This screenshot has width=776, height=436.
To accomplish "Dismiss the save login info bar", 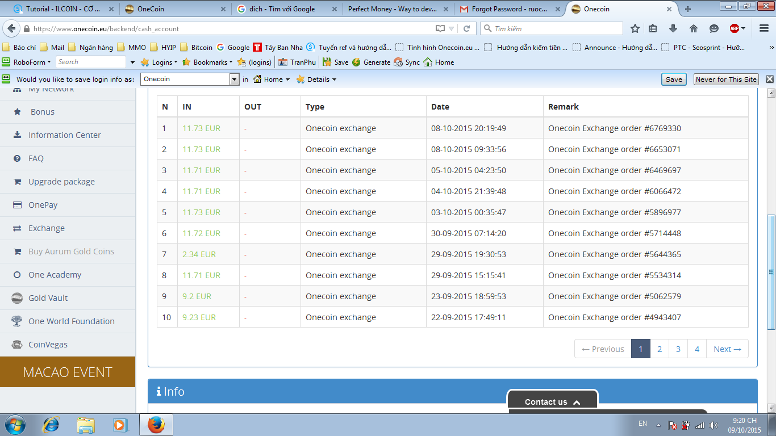I will (x=770, y=79).
